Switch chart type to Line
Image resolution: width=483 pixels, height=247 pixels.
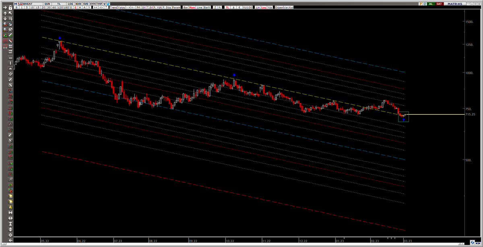point(199,8)
